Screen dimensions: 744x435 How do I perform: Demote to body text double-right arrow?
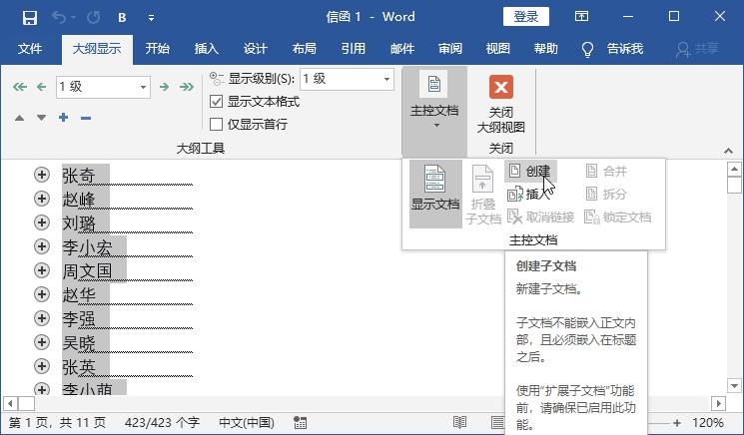coord(187,87)
